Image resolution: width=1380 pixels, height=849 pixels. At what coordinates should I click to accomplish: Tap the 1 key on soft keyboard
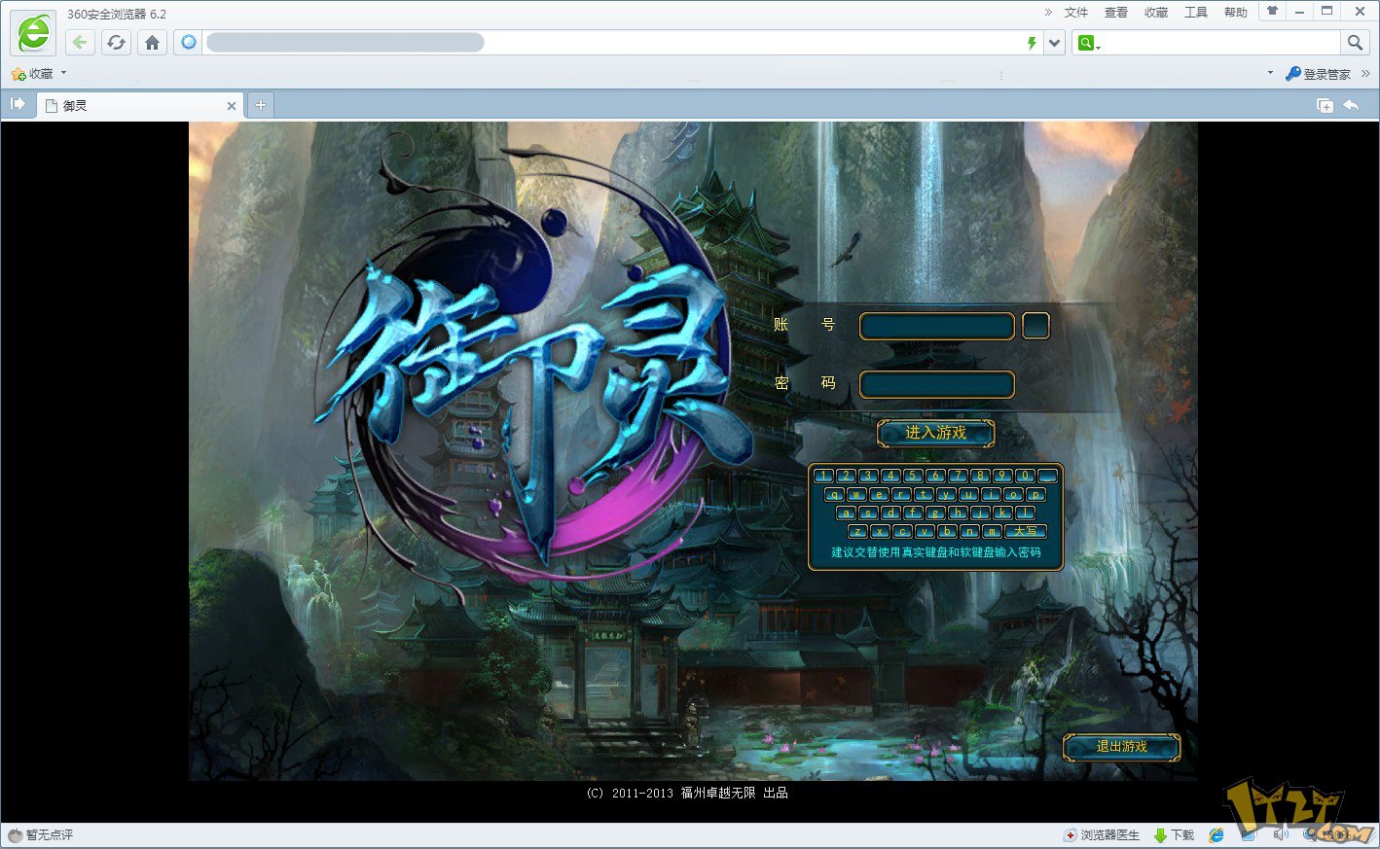[823, 476]
